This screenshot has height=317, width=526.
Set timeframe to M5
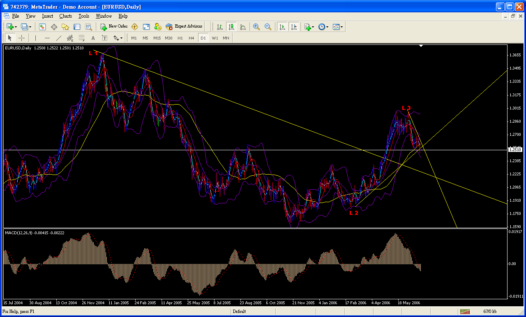145,38
